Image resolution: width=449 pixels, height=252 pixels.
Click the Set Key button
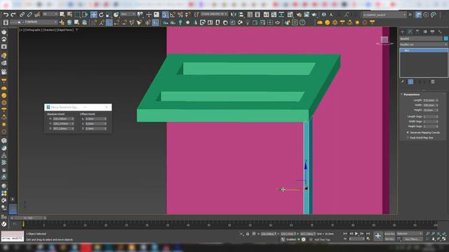tap(389, 239)
